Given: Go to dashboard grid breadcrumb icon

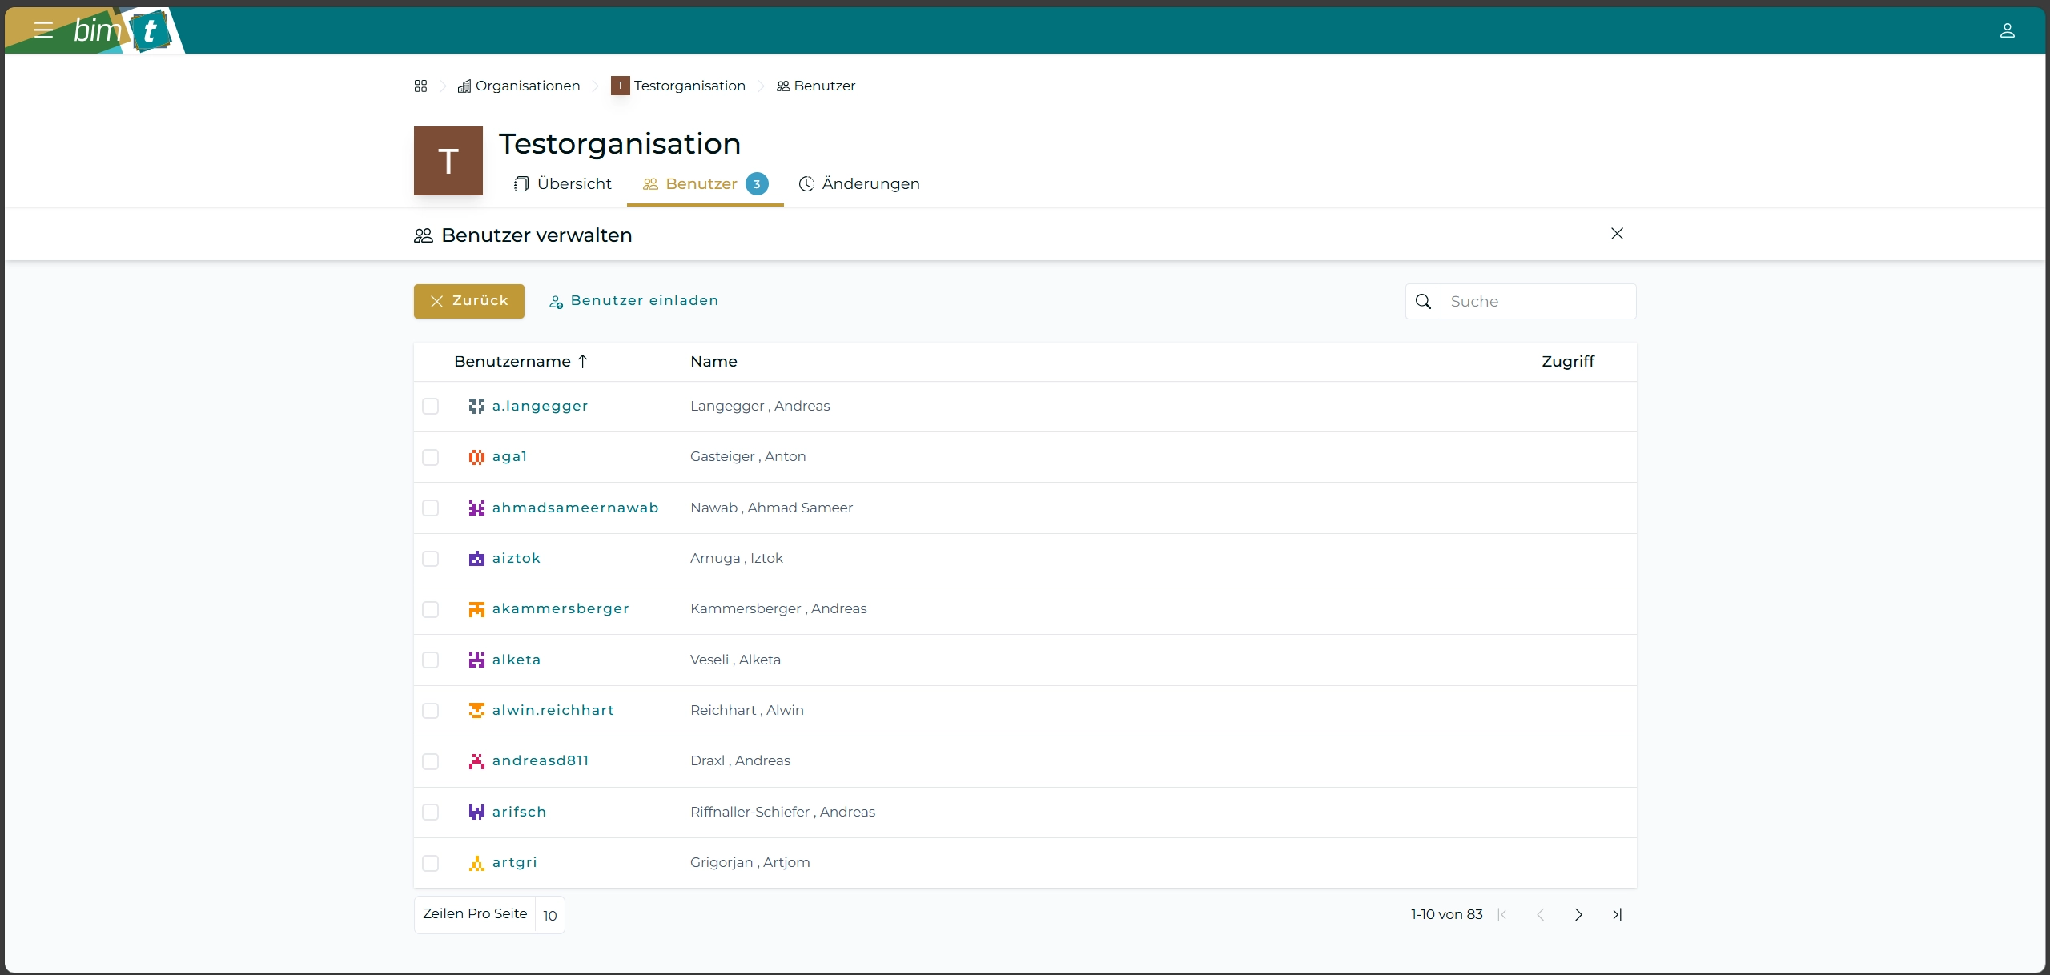Looking at the screenshot, I should [x=420, y=86].
